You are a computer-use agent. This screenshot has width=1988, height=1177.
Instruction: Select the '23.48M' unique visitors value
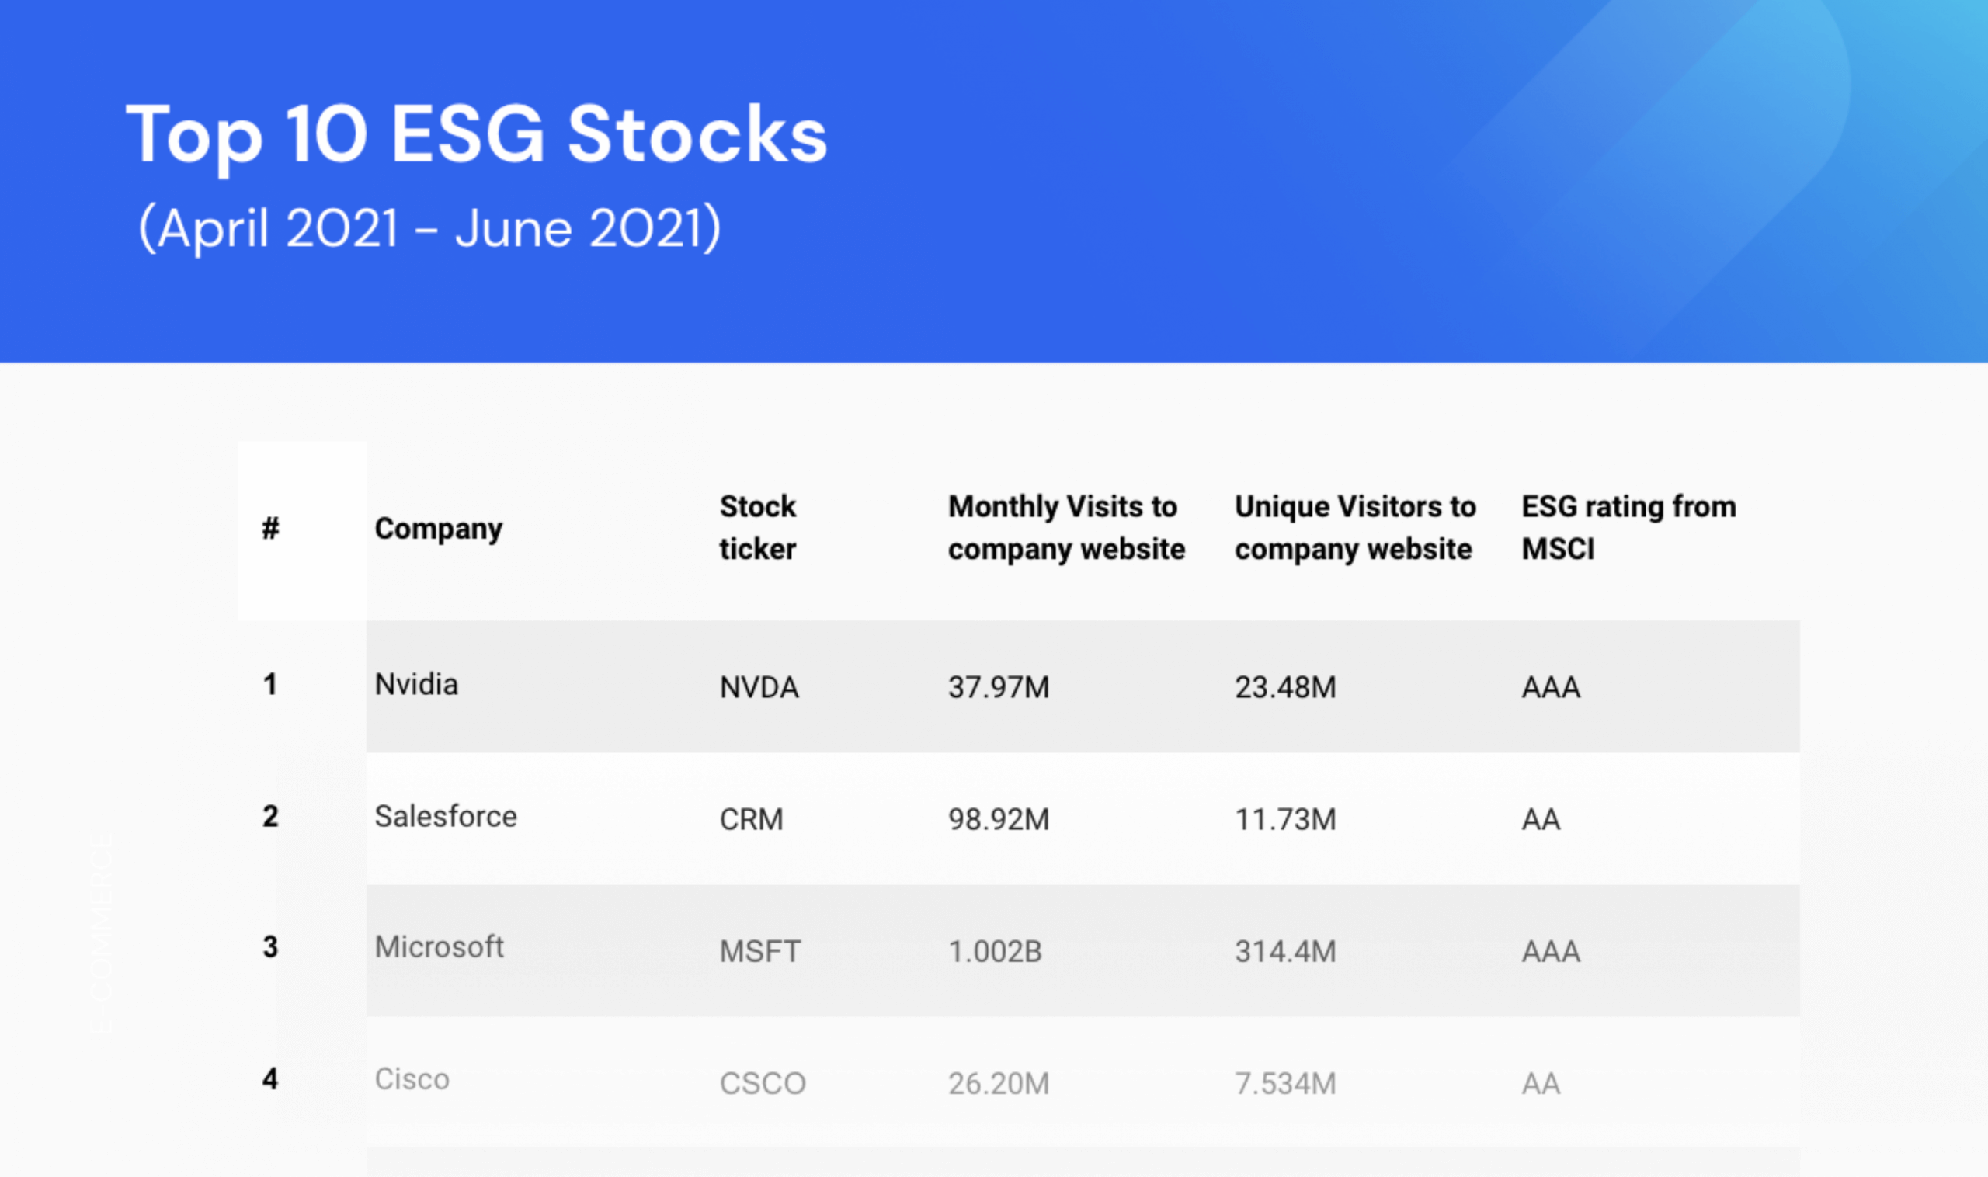1285,687
